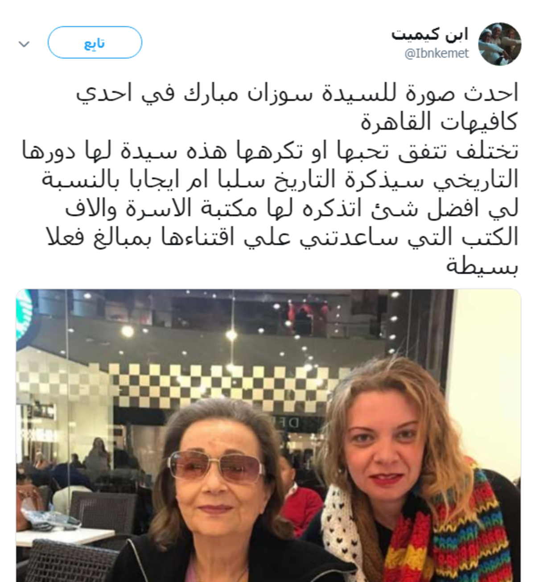Click the green round logo at photo corner
Viewport: 535px width, 582px height.
(24, 313)
